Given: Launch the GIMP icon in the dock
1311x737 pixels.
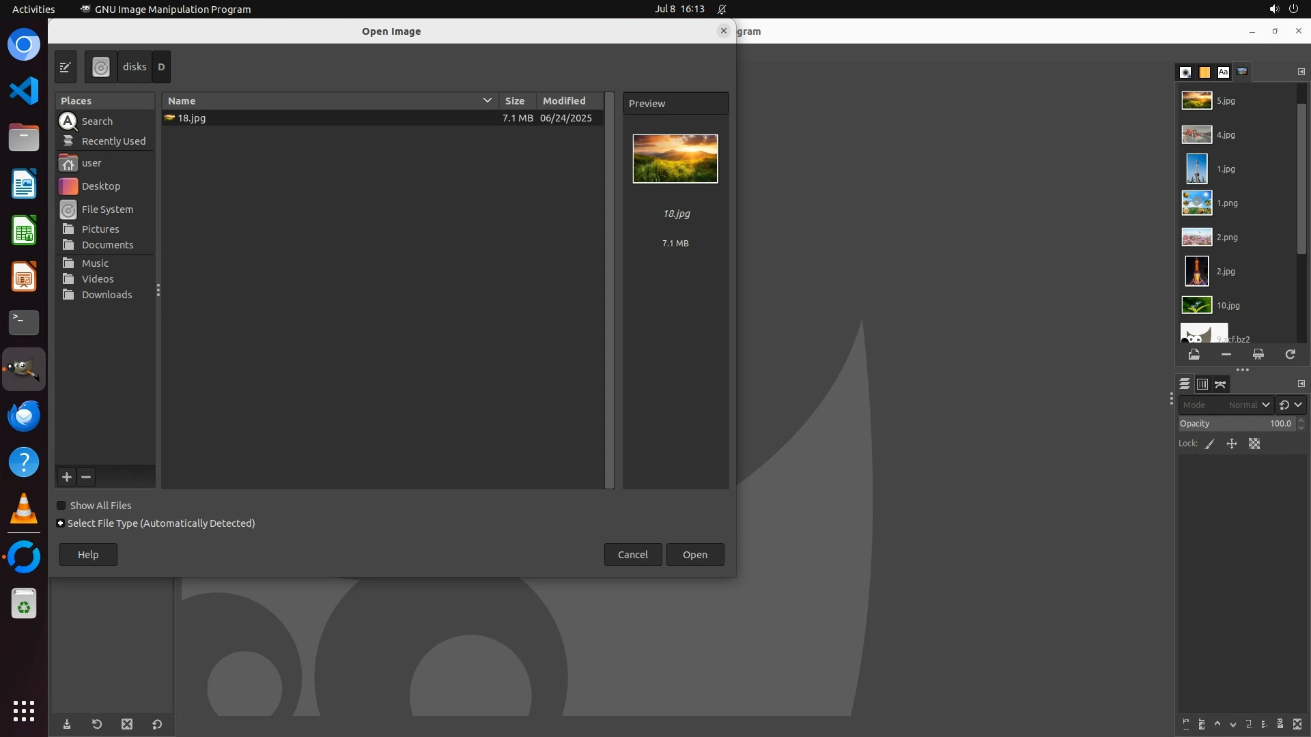Looking at the screenshot, I should coord(24,369).
